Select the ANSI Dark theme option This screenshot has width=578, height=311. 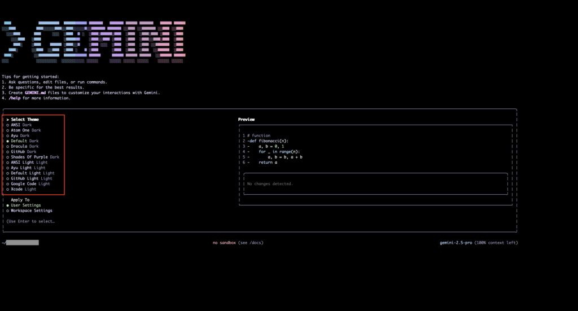pyautogui.click(x=19, y=125)
